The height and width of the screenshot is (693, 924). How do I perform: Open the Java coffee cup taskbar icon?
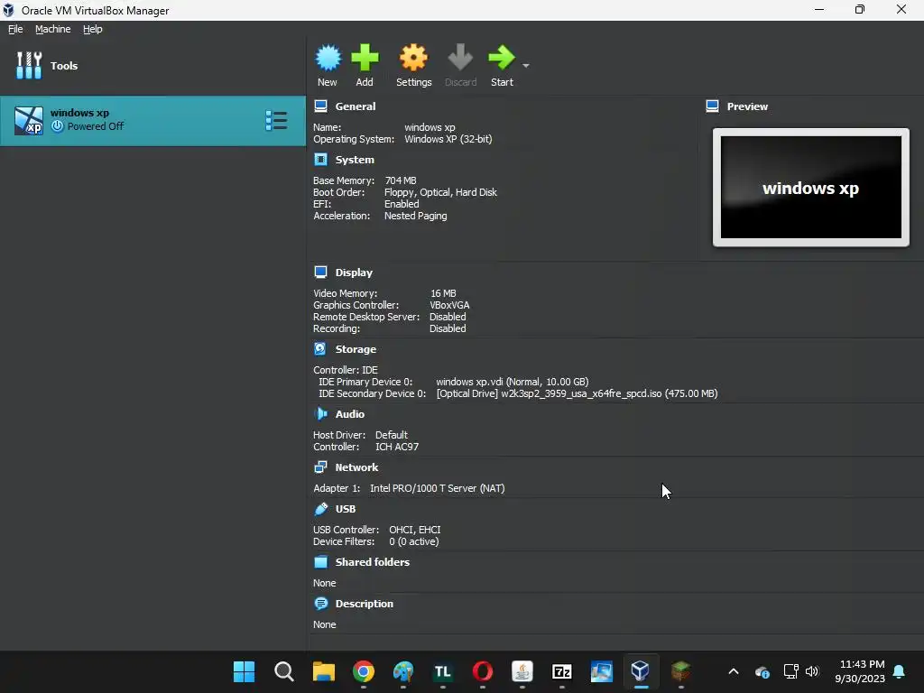pyautogui.click(x=522, y=671)
